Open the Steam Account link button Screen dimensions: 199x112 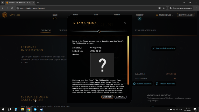[x=142, y=84]
